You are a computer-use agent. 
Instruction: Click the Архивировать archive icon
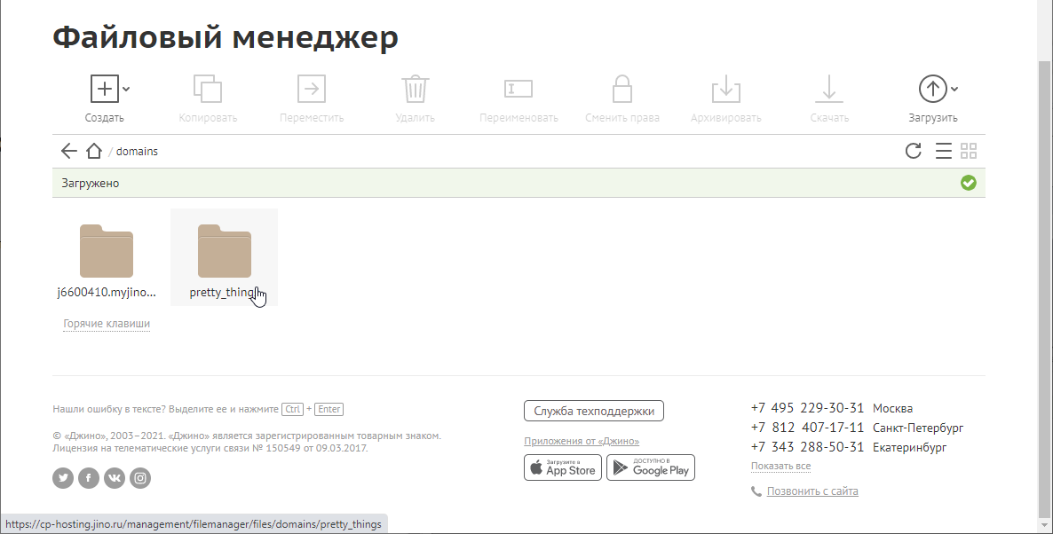[x=725, y=89]
